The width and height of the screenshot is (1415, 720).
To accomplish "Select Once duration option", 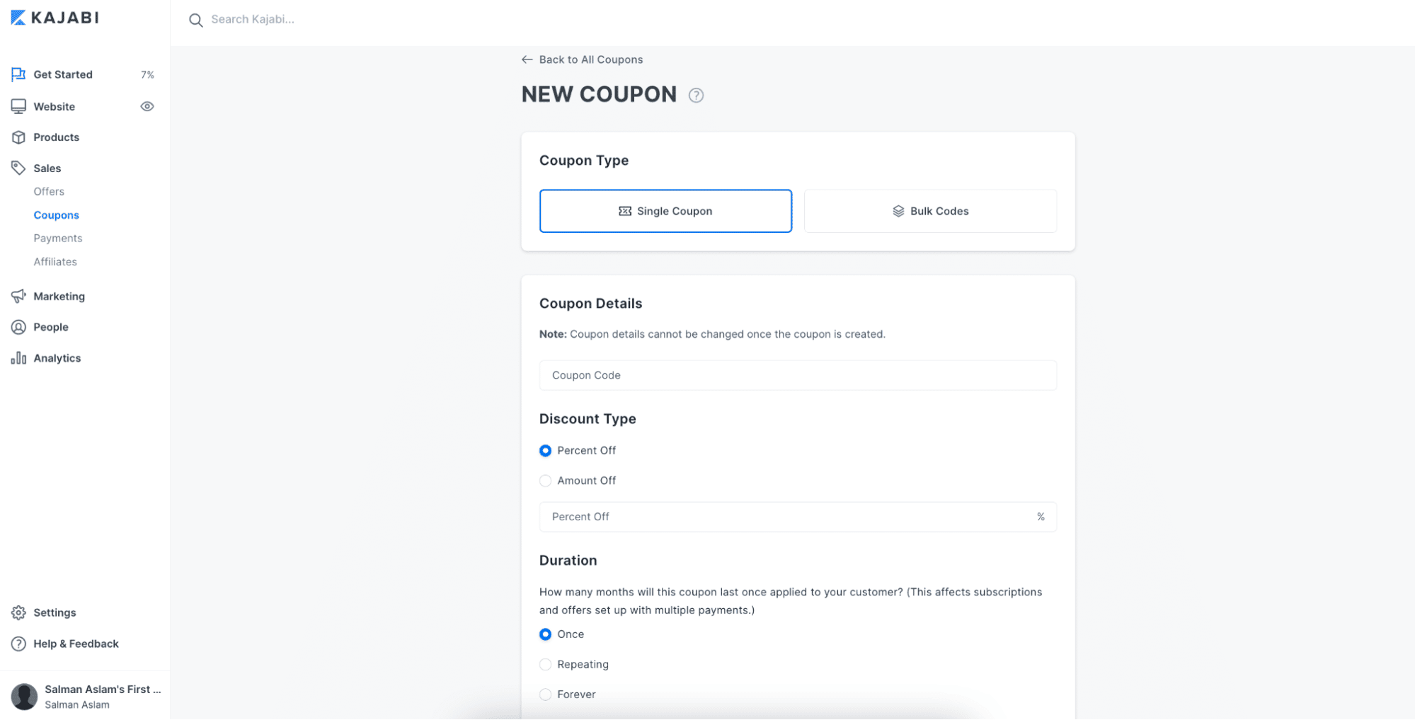I will coord(545,634).
